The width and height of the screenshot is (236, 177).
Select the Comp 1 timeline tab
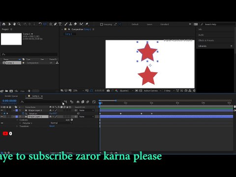[x=35, y=96]
